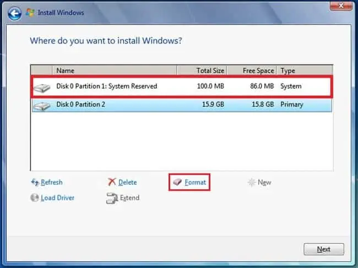Click the Load Driver disc icon
Image resolution: width=358 pixels, height=268 pixels.
click(x=35, y=198)
